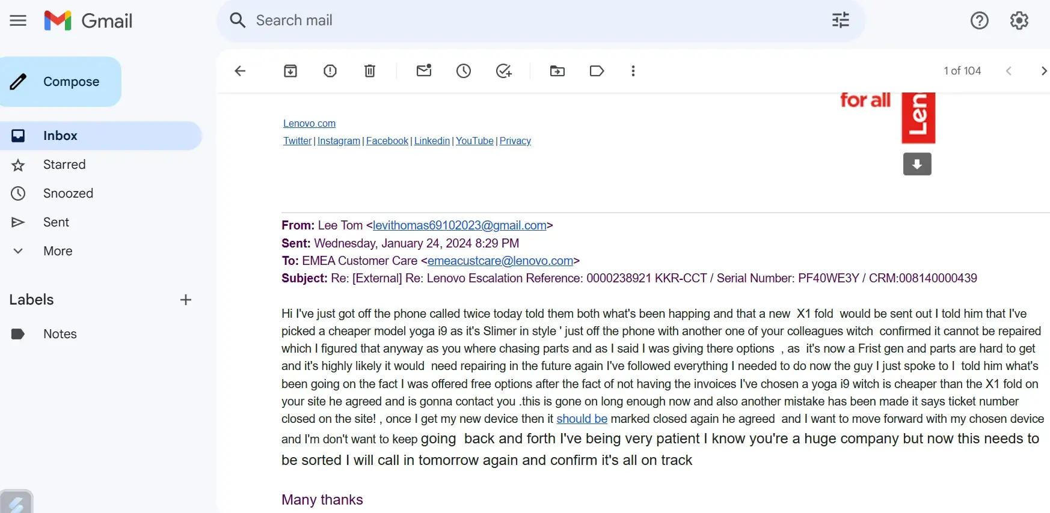Open the Starred folder
This screenshot has width=1050, height=513.
[64, 165]
